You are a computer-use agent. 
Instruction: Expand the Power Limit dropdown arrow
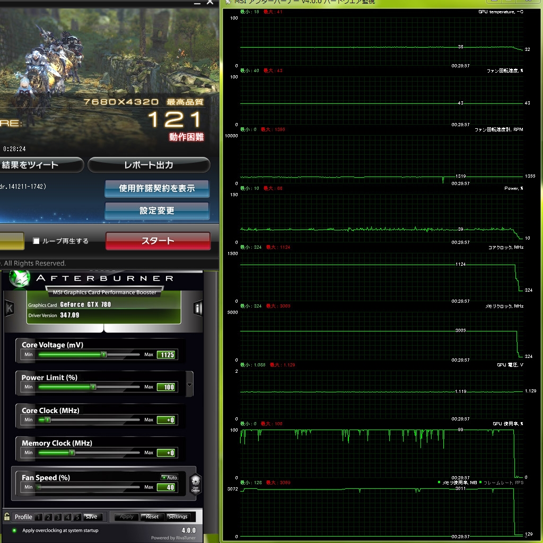[189, 384]
